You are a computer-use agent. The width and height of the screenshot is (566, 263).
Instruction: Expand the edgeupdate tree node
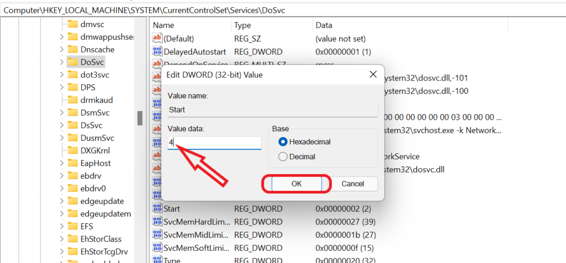[x=61, y=201]
